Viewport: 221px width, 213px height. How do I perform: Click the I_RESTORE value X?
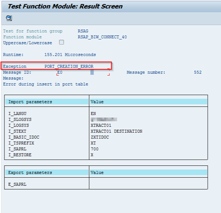pyautogui.click(x=92, y=155)
